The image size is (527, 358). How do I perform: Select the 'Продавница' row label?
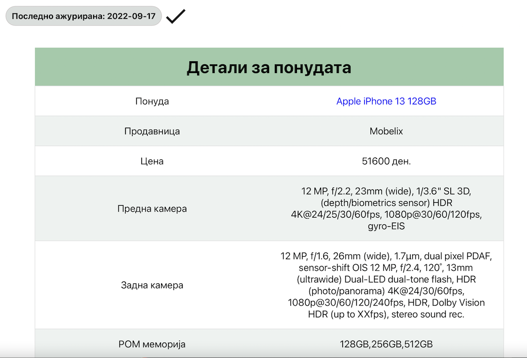[x=152, y=131]
